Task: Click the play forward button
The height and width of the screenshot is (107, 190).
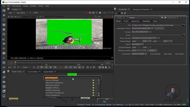Action: point(66,67)
